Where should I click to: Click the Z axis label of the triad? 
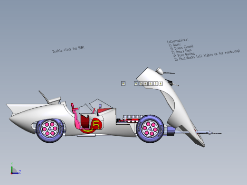click(x=20, y=172)
